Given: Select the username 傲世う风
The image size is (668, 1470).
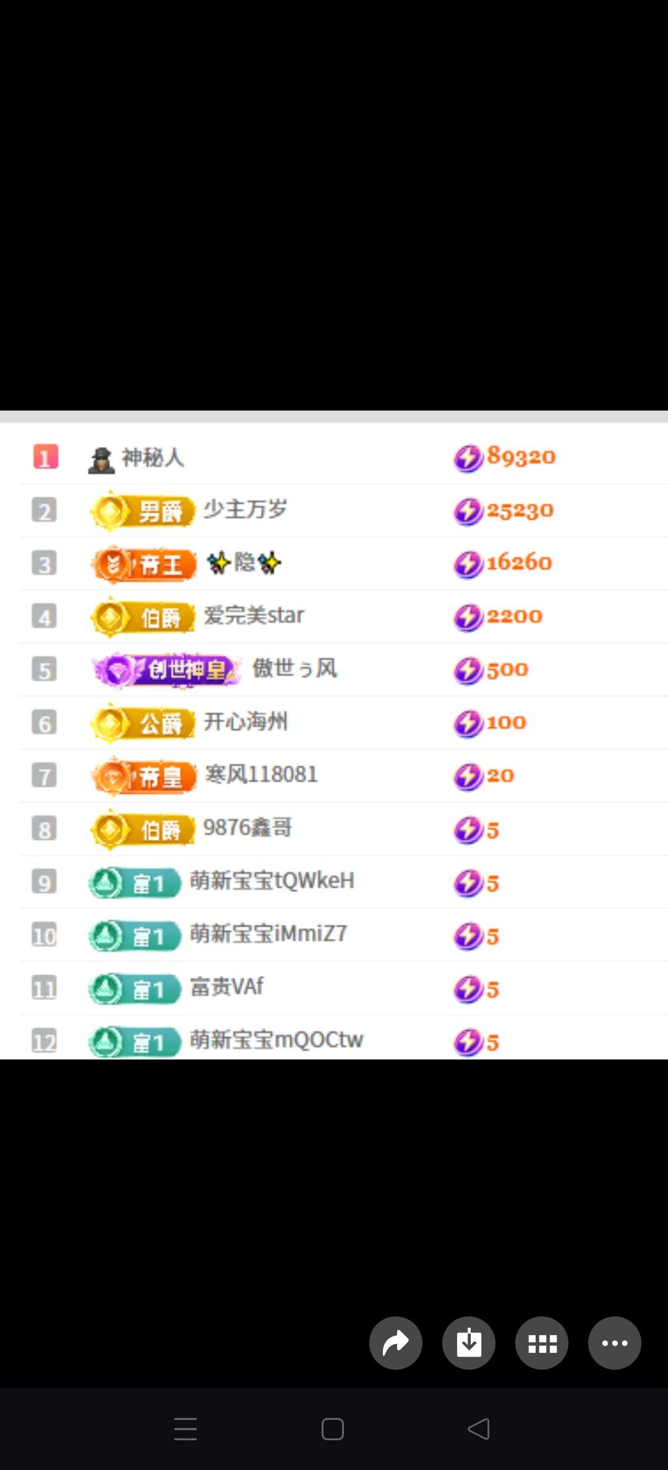Looking at the screenshot, I should (294, 668).
